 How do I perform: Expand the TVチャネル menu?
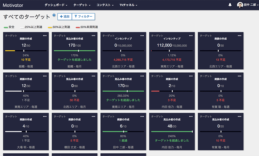click(x=128, y=5)
